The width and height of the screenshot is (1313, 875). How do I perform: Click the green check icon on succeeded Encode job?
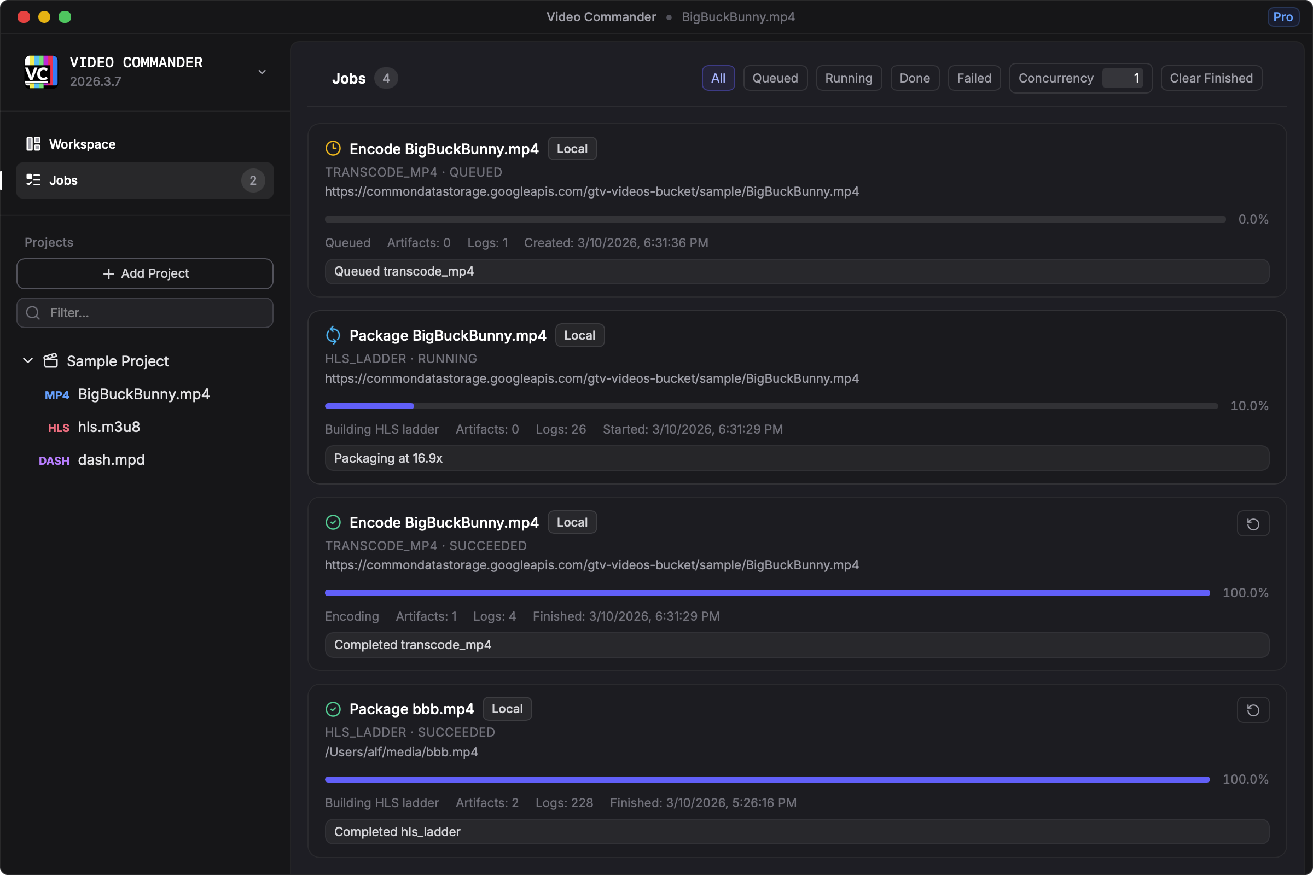(333, 522)
